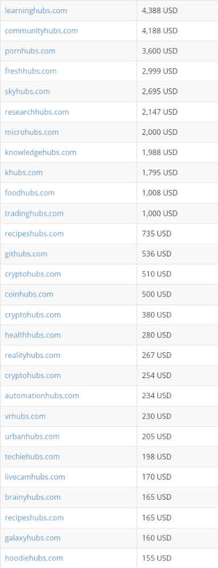Open microhubs.com domain link
The image size is (218, 568).
(31, 132)
